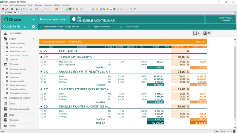Click the redo arrow in toolbar
This screenshot has height=133, width=237.
(x=135, y=9)
